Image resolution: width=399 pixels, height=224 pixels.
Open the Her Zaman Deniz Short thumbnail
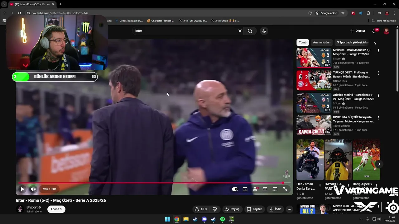pos(310,160)
